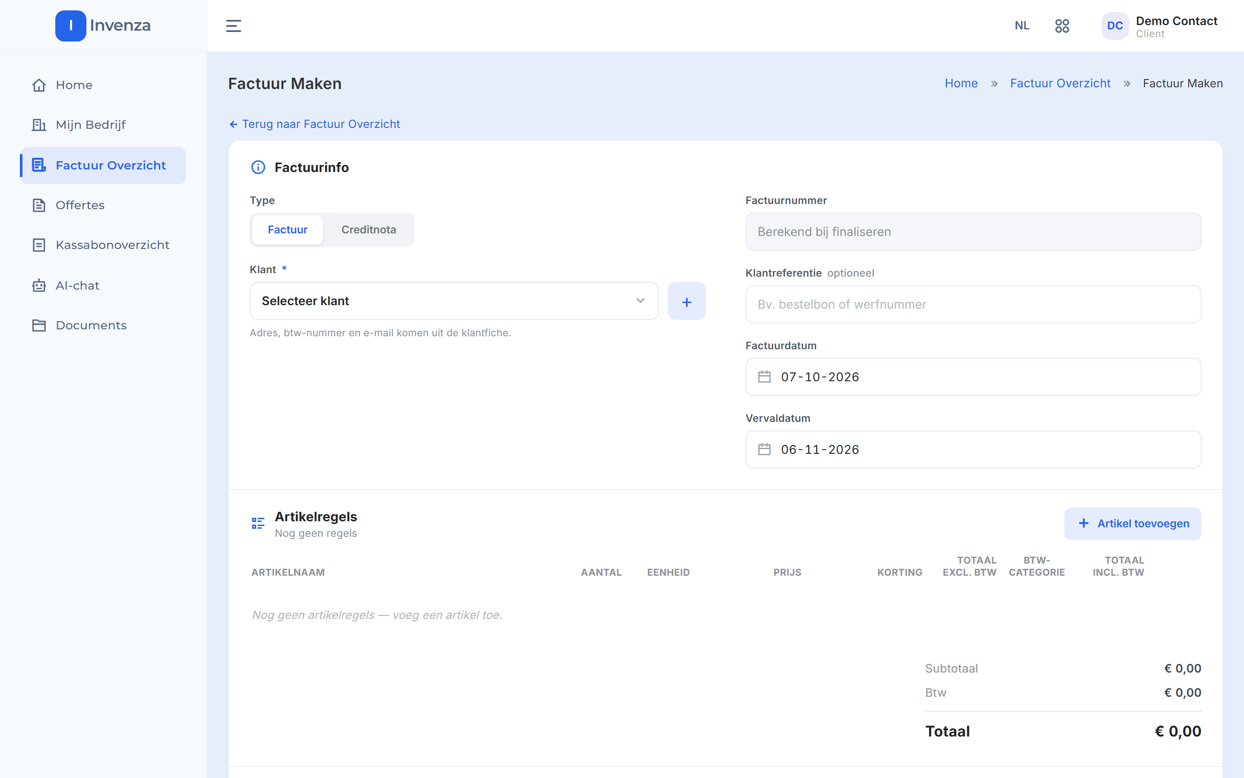
Task: Add new klant with plus button
Action: pyautogui.click(x=686, y=301)
